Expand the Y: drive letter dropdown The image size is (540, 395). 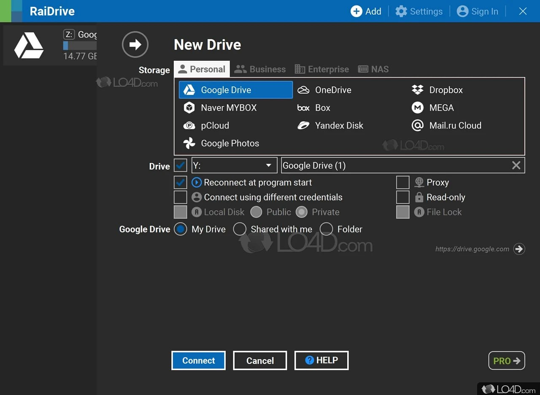click(x=268, y=166)
